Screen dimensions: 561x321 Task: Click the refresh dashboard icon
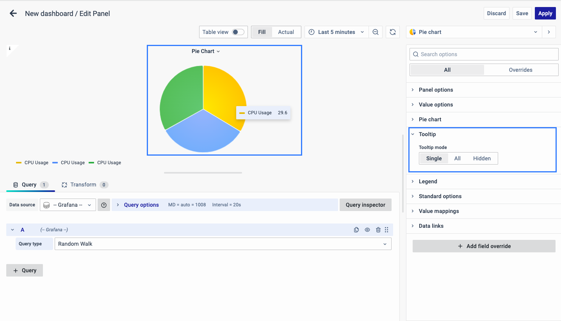[393, 32]
